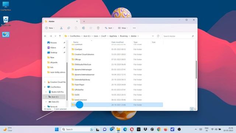Click the Rename icon in the toolbar
The height and width of the screenshot is (133, 236).
(83, 28)
